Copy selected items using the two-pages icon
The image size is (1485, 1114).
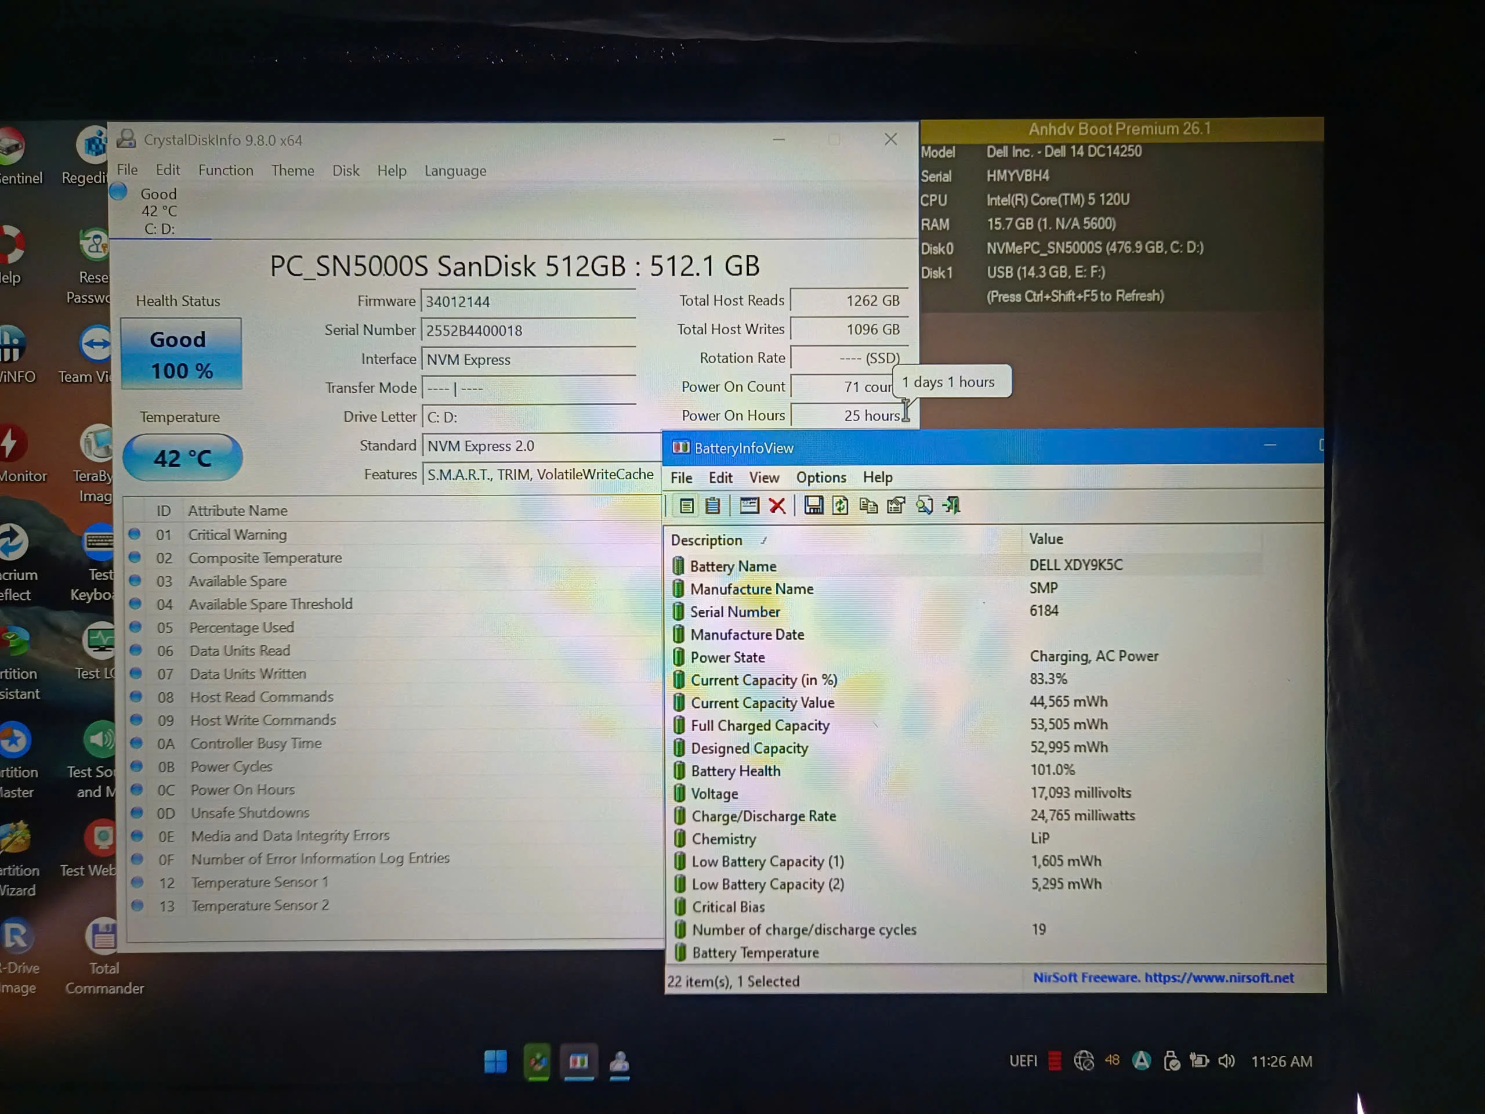(x=869, y=505)
